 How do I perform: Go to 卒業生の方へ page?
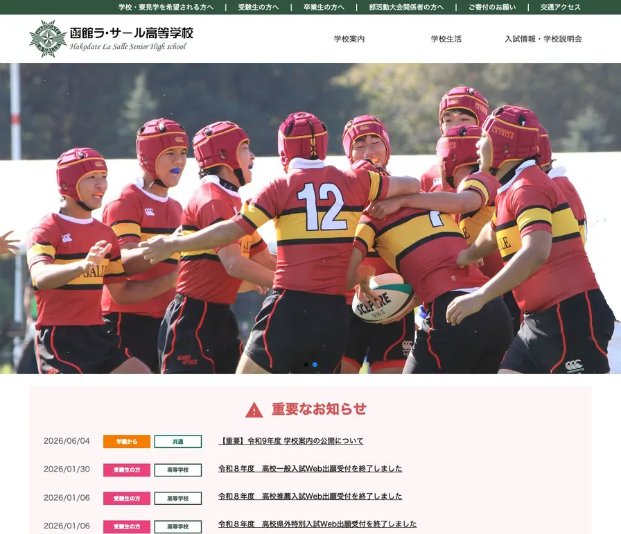point(324,7)
